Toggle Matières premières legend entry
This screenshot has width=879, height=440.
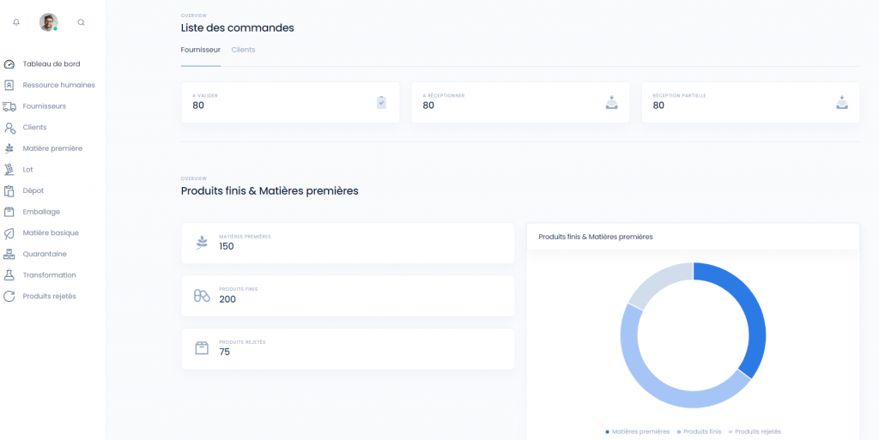pyautogui.click(x=638, y=431)
